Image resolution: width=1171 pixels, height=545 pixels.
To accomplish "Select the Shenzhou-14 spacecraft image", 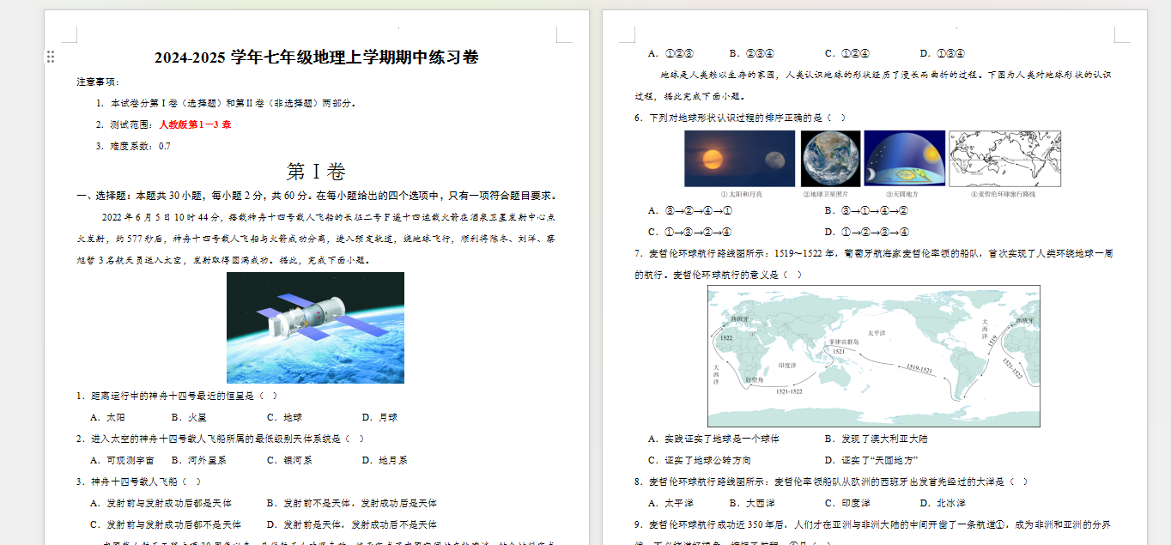I will [315, 328].
